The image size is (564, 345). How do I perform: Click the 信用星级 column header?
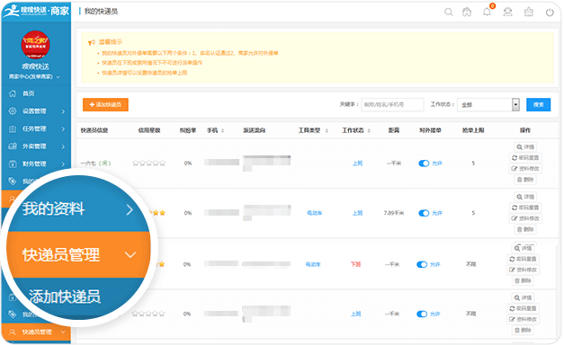click(x=149, y=130)
